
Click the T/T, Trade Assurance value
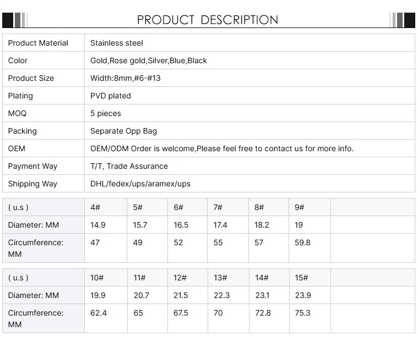[x=129, y=166]
